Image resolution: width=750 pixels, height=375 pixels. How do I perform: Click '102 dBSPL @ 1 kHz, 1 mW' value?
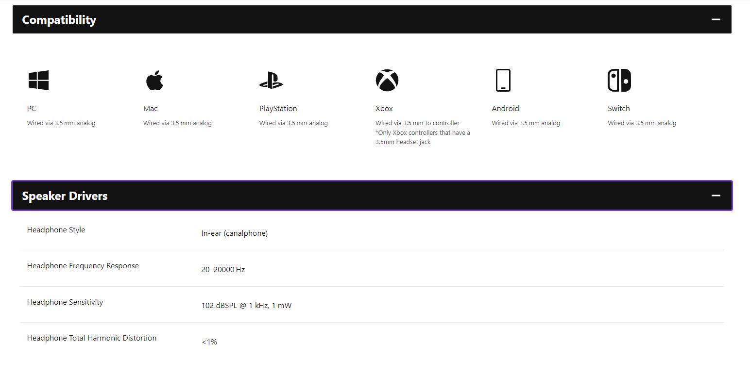pyautogui.click(x=246, y=306)
